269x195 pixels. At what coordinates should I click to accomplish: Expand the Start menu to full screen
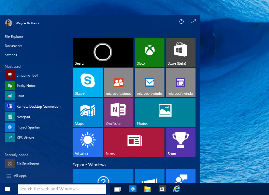click(x=193, y=21)
